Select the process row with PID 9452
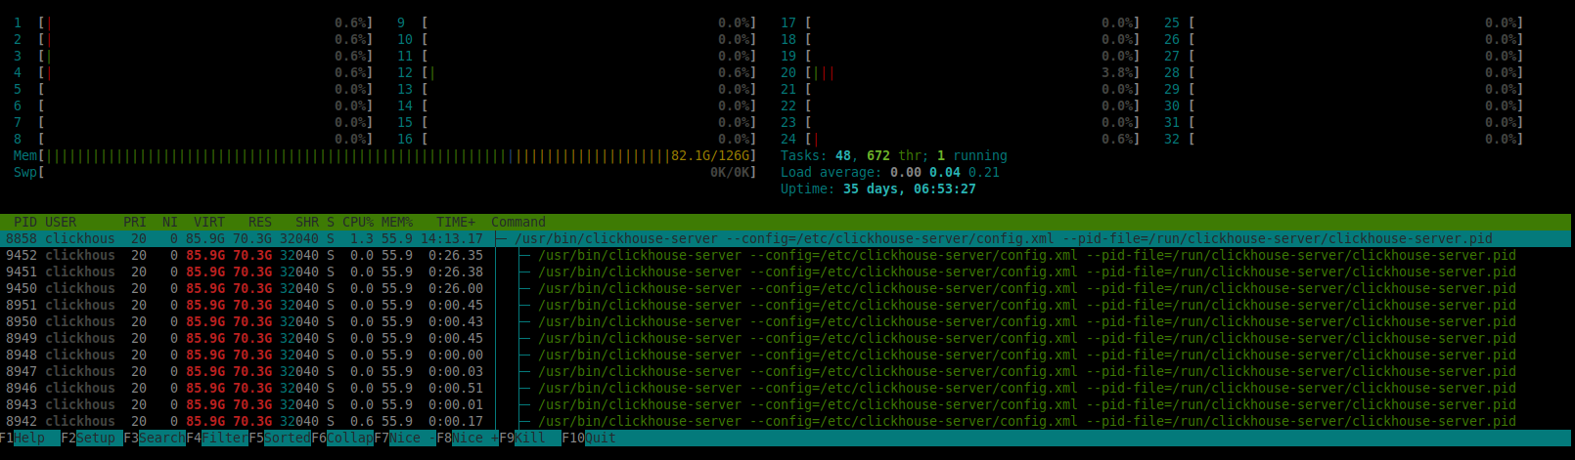Image resolution: width=1575 pixels, height=460 pixels. tap(787, 255)
